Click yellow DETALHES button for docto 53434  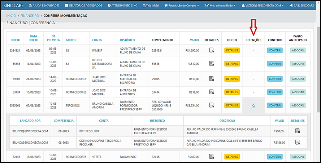[x=232, y=92]
